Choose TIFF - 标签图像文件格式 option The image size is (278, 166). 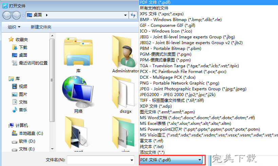coord(208,100)
